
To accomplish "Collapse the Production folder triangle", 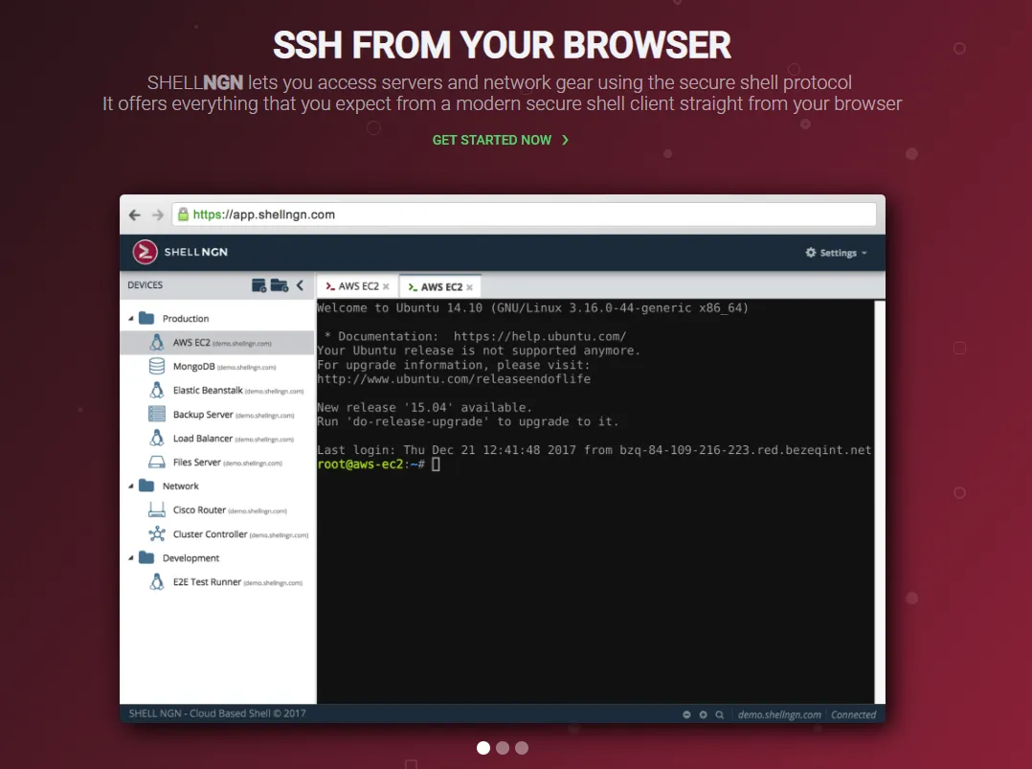I will pos(130,319).
